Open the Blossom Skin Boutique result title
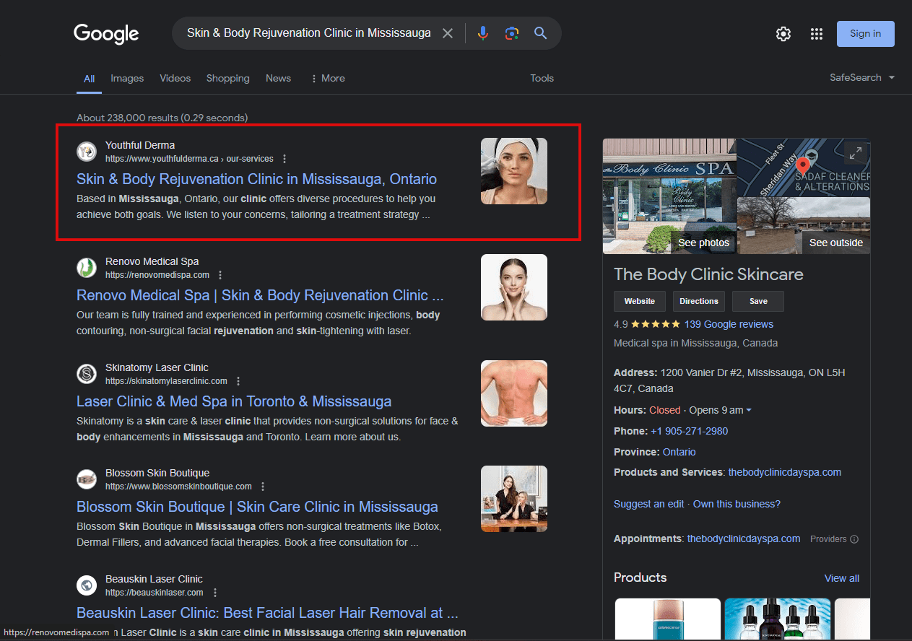 257,507
